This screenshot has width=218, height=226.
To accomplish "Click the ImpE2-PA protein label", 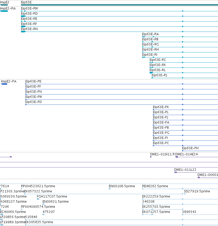I will 9,81.
